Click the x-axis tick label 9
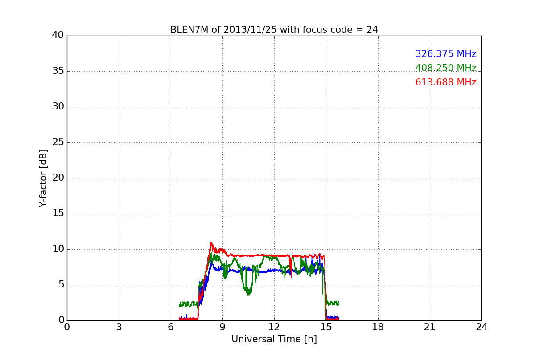Screen dimensions: 535x356 (222, 327)
